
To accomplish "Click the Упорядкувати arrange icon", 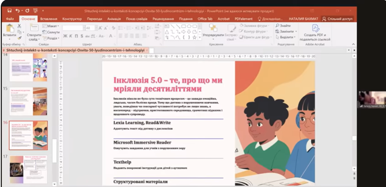I will [213, 28].
